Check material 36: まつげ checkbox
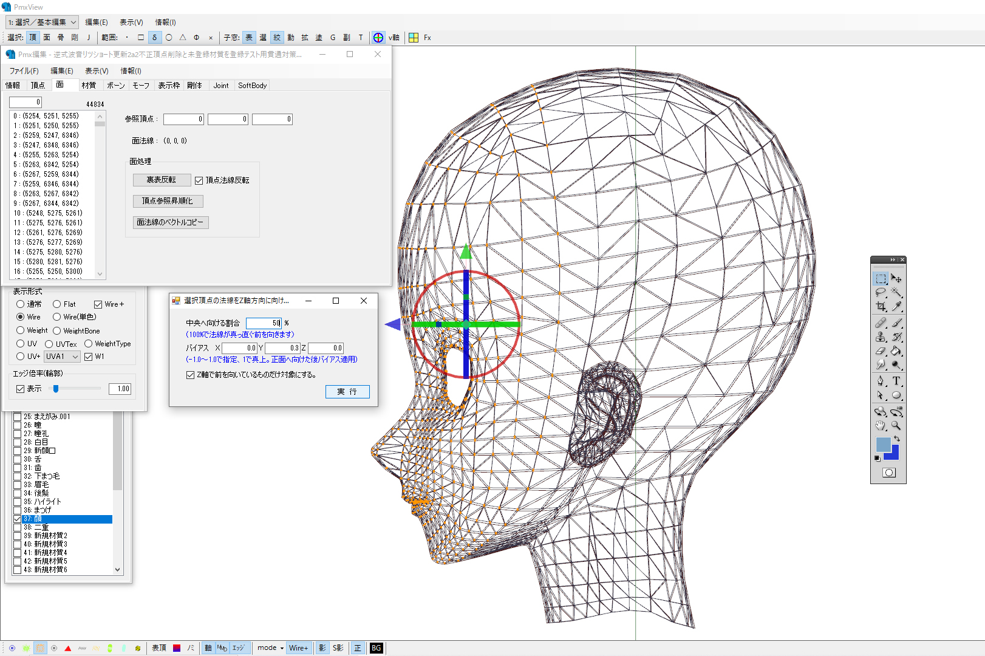The image size is (985, 656). [17, 510]
